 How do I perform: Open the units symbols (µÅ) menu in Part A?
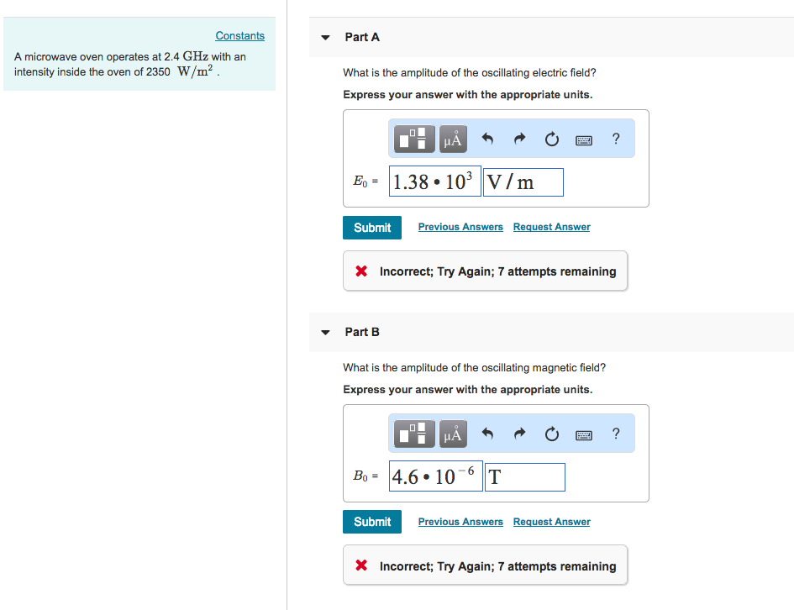pos(453,139)
